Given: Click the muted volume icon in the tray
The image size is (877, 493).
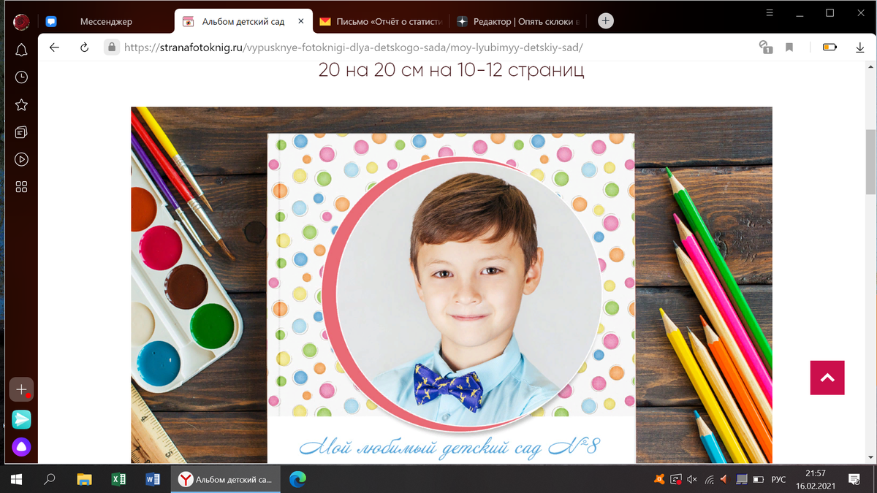Looking at the screenshot, I should (x=693, y=479).
